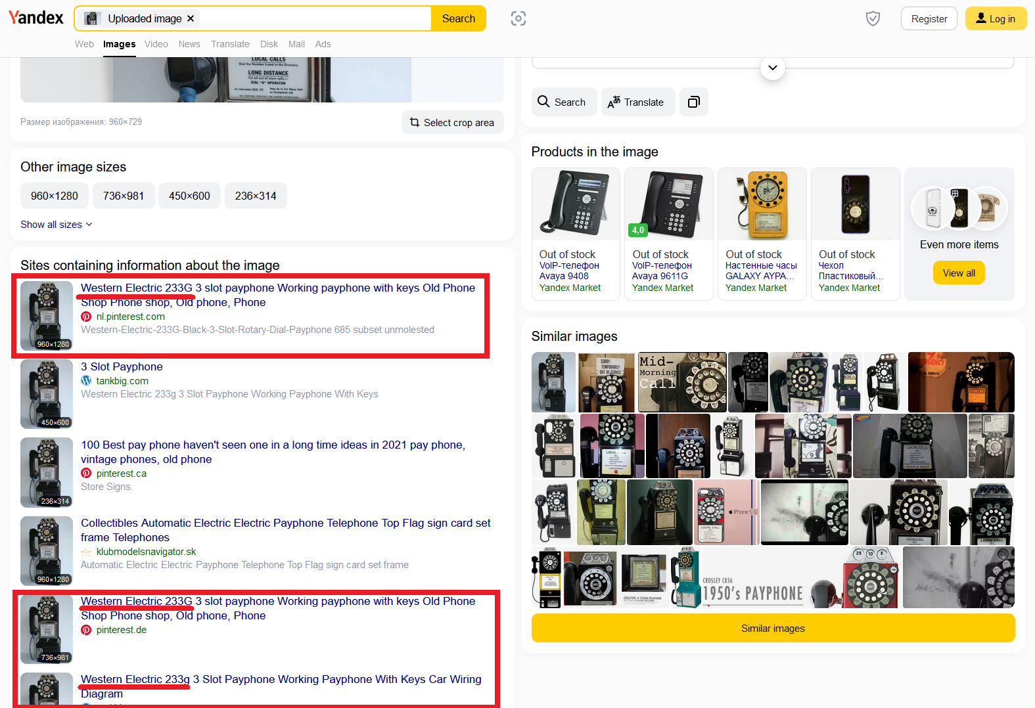This screenshot has height=708, width=1035.
Task: Click the pinterest.ca result thumbnail
Action: coord(47,472)
